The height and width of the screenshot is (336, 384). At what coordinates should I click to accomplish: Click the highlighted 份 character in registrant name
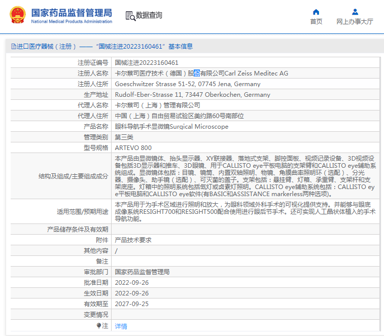(197, 73)
